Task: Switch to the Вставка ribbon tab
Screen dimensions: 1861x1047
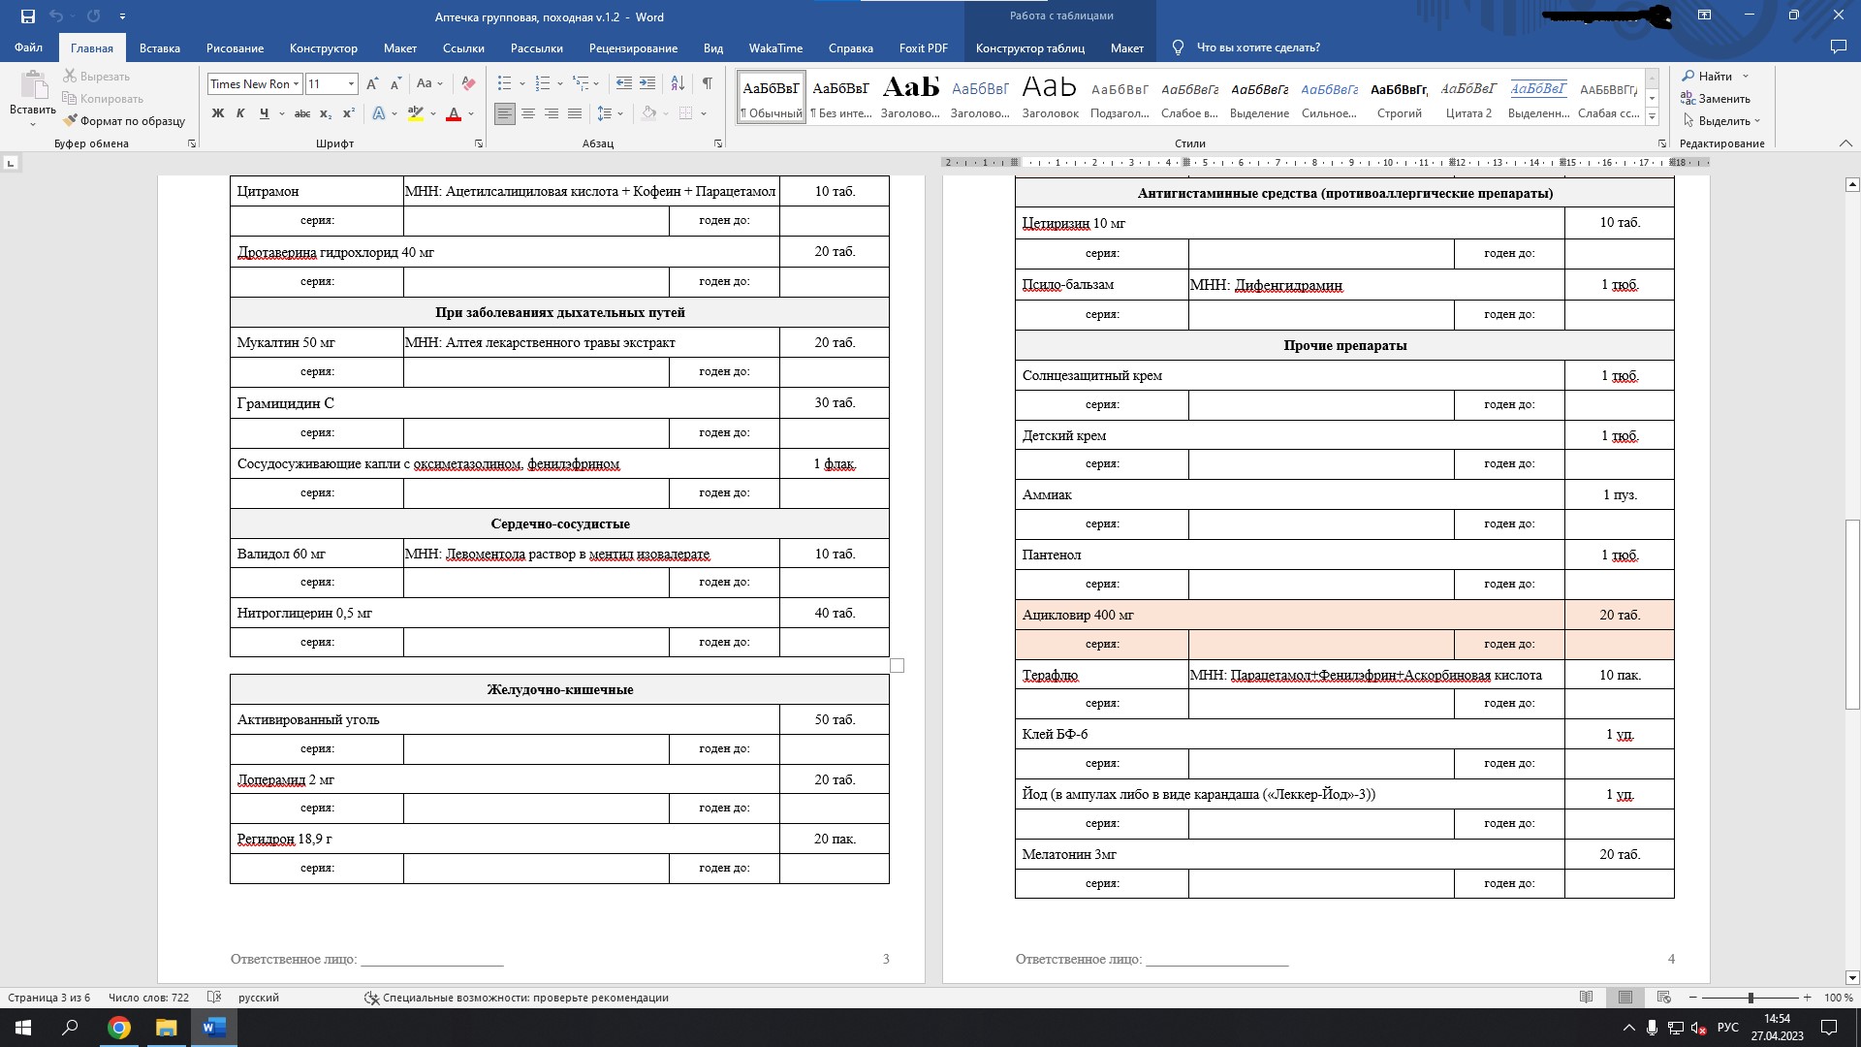Action: pos(160,48)
